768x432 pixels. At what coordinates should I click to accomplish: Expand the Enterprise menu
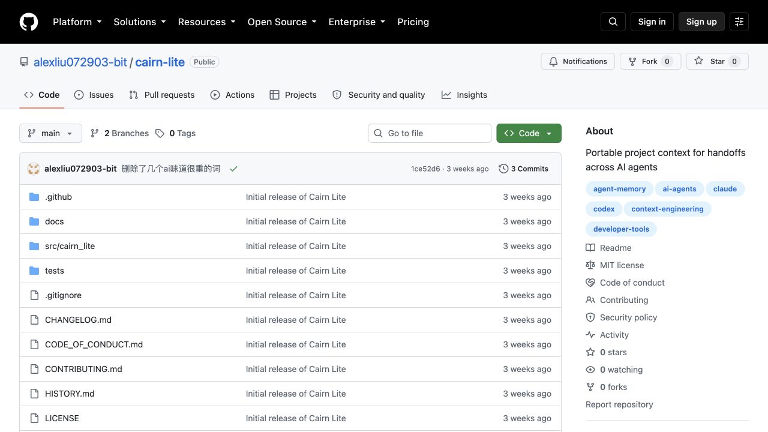tap(357, 22)
